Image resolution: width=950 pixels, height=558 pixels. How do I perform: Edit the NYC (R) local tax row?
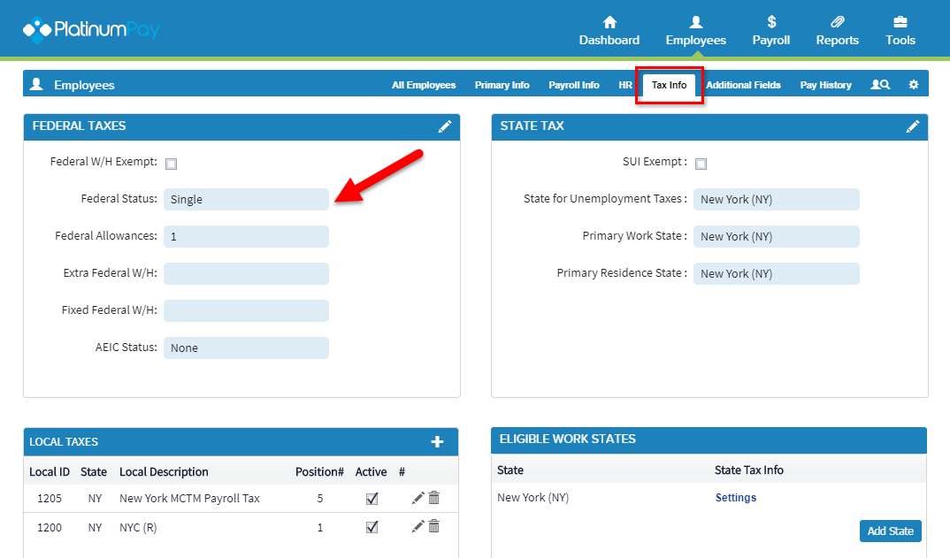pyautogui.click(x=418, y=526)
